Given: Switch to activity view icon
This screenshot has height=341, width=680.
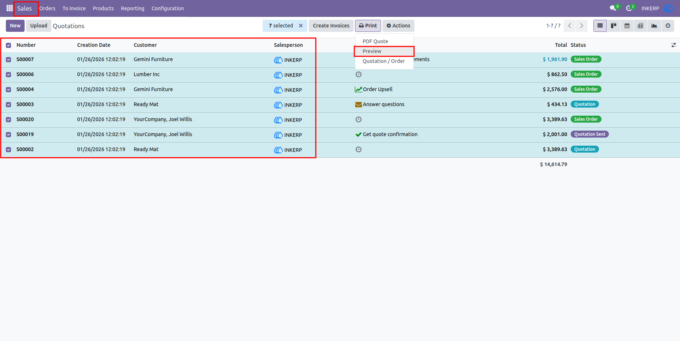Looking at the screenshot, I should point(668,26).
